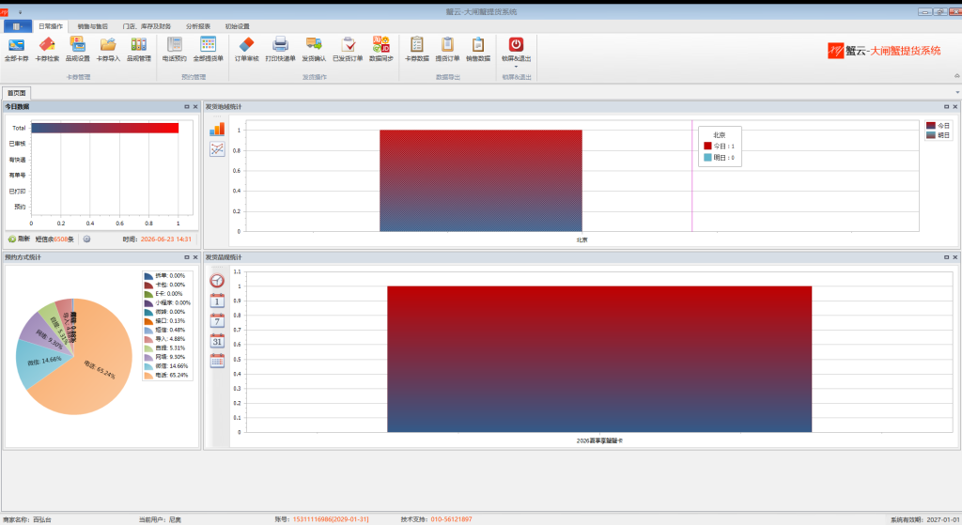Close the 发货地域统计 panel
Image resolution: width=962 pixels, height=525 pixels.
pos(954,107)
